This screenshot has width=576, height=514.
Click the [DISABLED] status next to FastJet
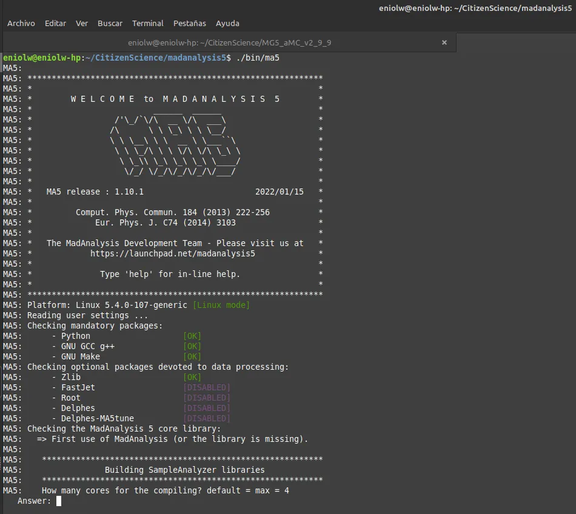tap(207, 387)
